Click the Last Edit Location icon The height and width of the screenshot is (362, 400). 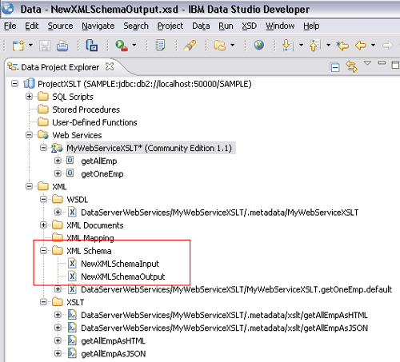(x=342, y=46)
